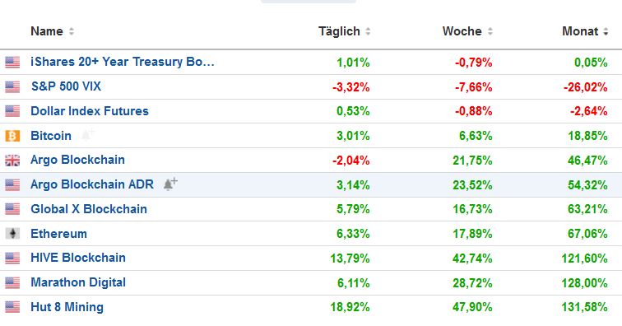The width and height of the screenshot is (622, 326).
Task: Click the orange Bitcoin logo icon
Action: pos(12,136)
